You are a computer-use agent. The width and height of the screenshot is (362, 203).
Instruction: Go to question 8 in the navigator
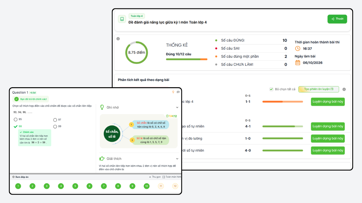click(x=118, y=186)
